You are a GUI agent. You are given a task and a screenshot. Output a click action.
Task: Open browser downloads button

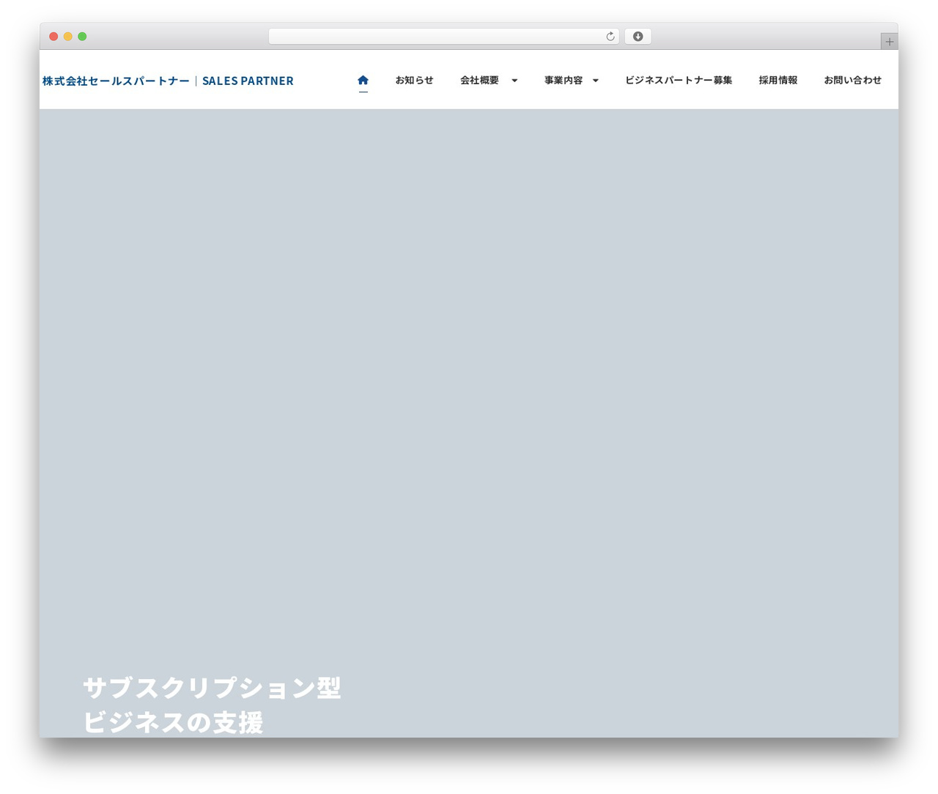tap(638, 37)
